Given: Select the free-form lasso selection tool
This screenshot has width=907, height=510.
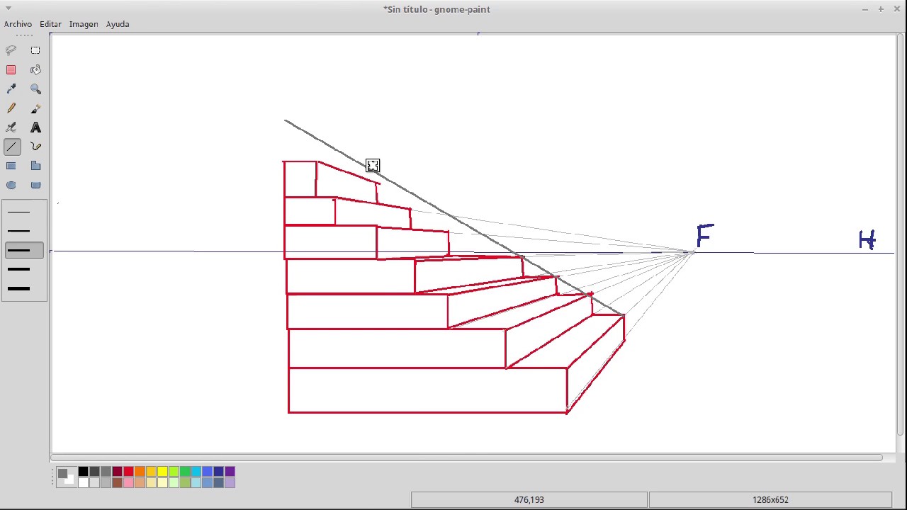Looking at the screenshot, I should click(x=11, y=50).
